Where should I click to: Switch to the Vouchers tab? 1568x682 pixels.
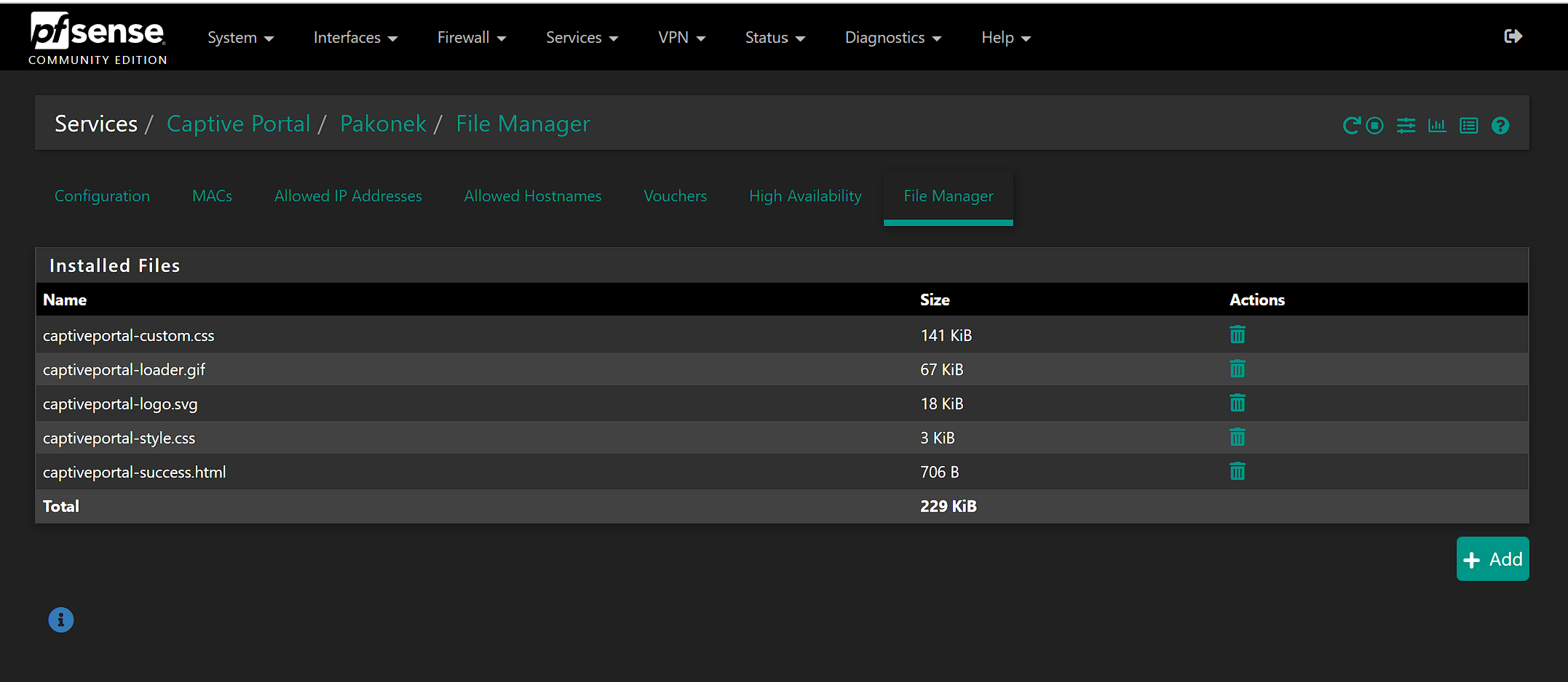(675, 196)
